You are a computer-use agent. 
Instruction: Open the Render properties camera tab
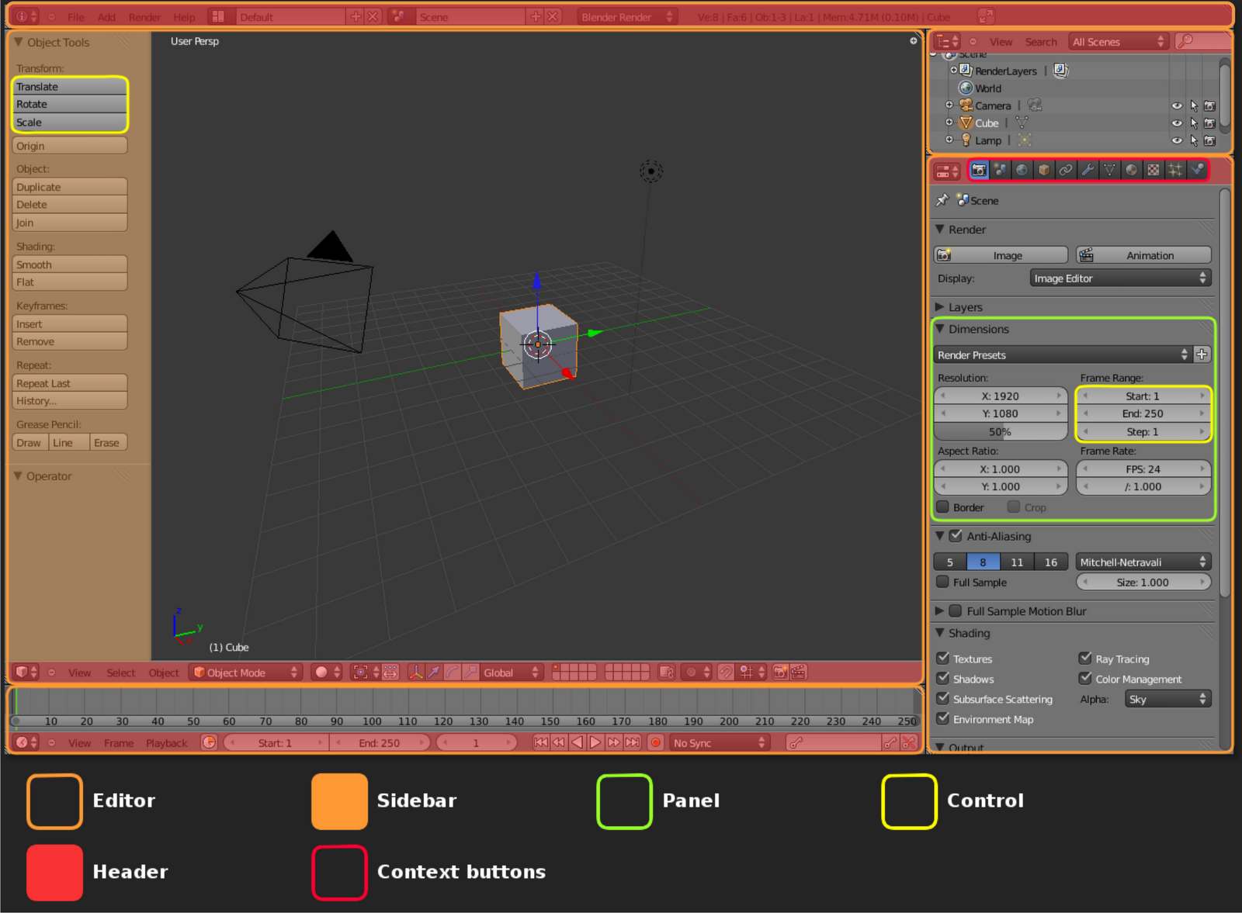(x=979, y=170)
